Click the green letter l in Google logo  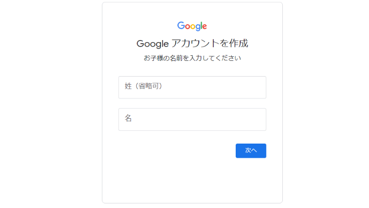[x=201, y=25]
